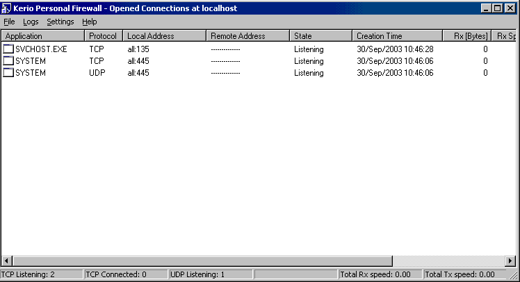This screenshot has height=282, width=520.
Task: Click Listening state of SVCHOST.EXE row
Action: [309, 49]
